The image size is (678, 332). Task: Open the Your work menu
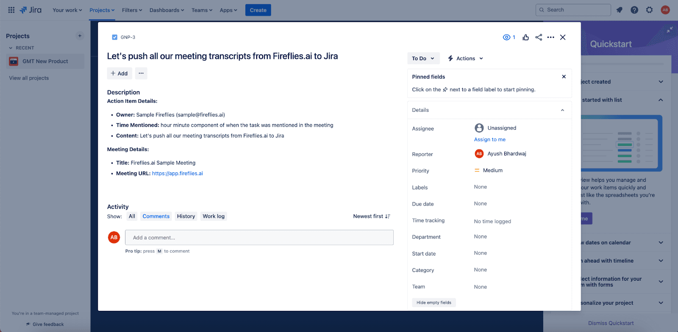[67, 10]
